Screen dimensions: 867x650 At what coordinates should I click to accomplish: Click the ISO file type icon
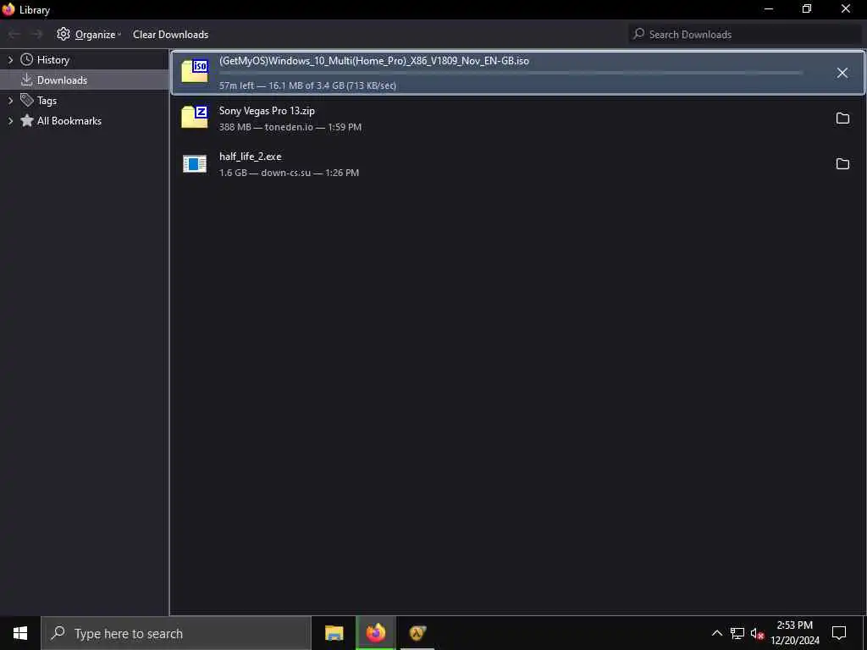click(195, 72)
